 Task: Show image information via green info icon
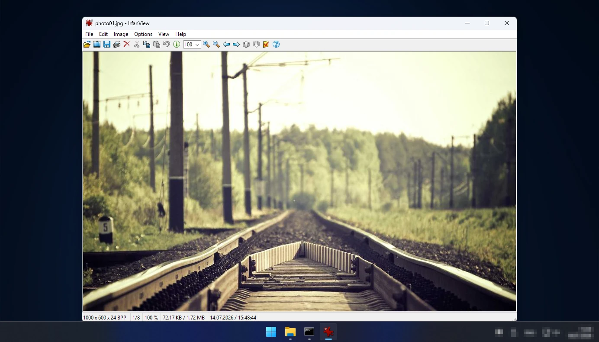[177, 44]
